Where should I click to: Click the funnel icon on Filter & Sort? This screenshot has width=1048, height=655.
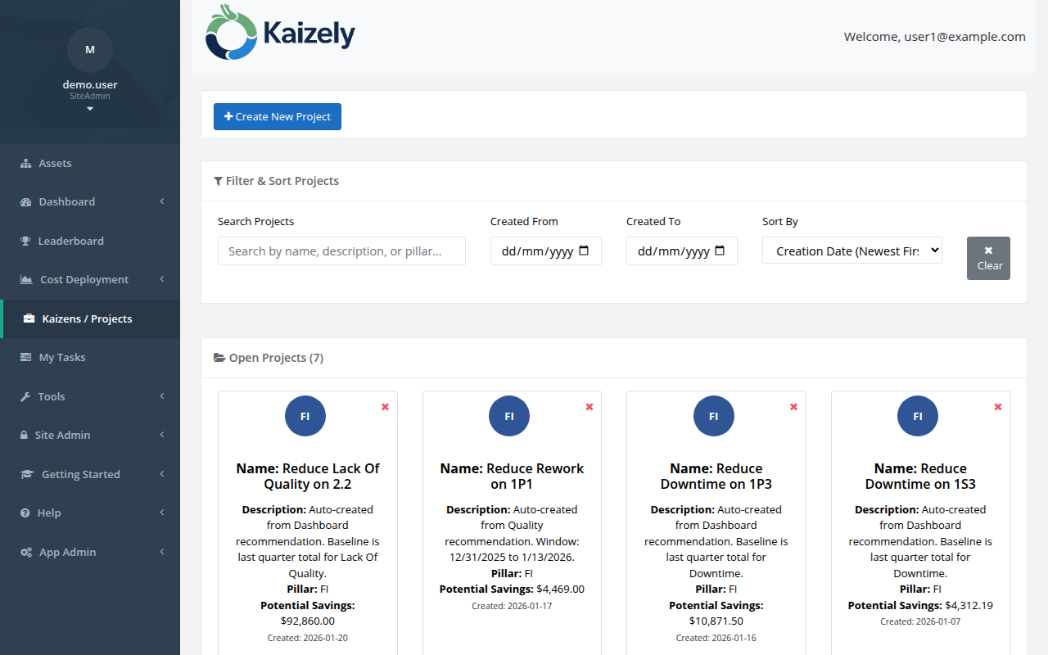coord(218,180)
